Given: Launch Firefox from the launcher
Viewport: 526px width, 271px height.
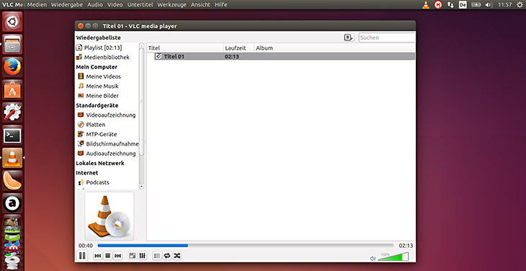Looking at the screenshot, I should tap(12, 67).
